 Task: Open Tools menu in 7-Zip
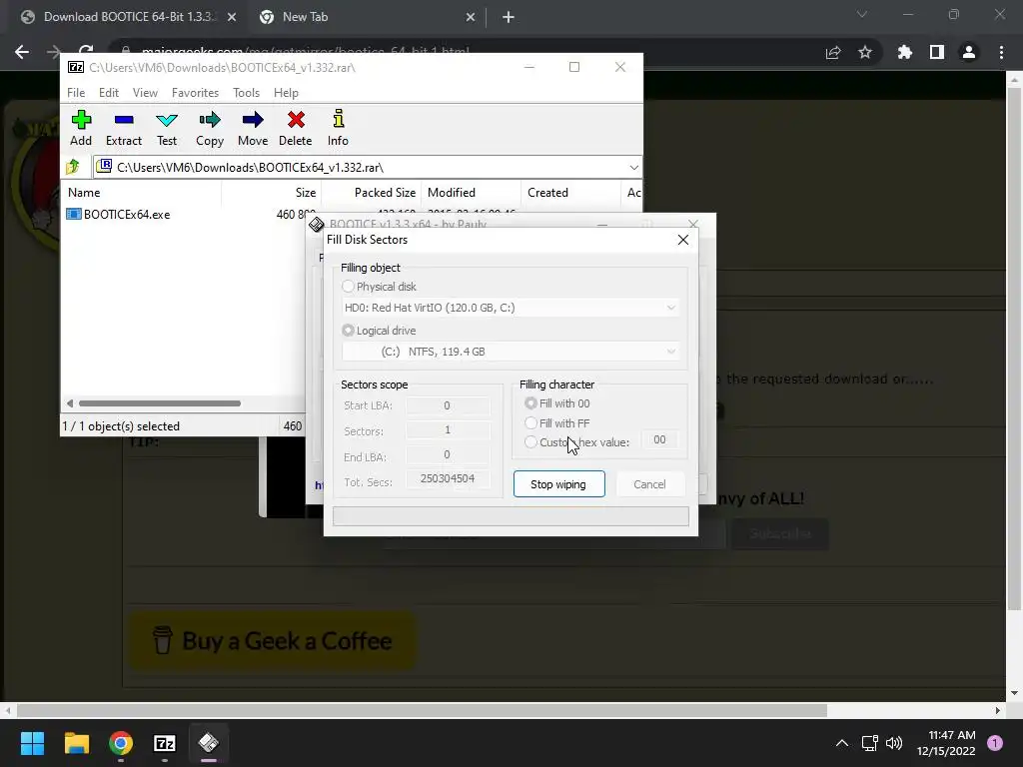(x=246, y=93)
